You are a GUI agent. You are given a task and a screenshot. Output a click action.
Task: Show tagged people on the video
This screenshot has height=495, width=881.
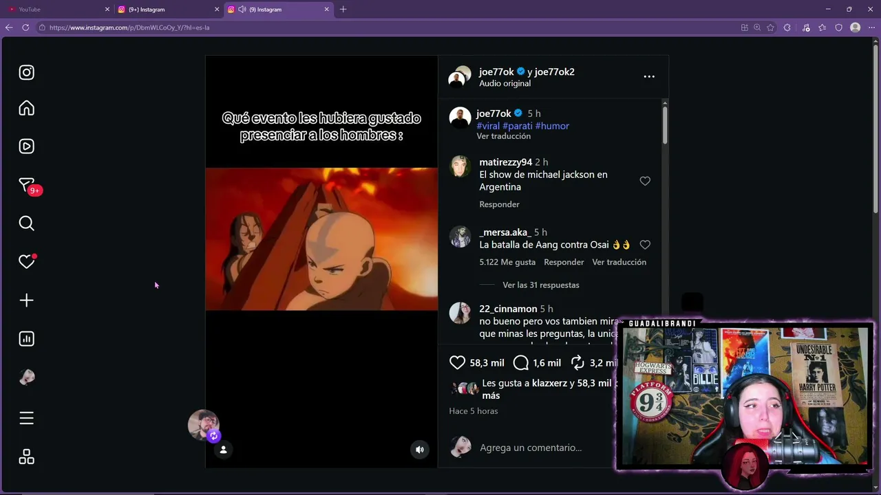pos(223,450)
